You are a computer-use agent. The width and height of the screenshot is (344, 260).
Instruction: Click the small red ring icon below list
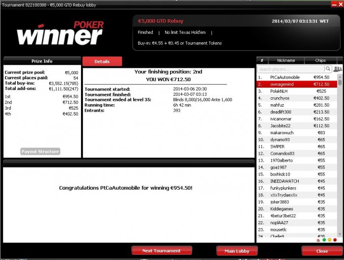[318, 240]
